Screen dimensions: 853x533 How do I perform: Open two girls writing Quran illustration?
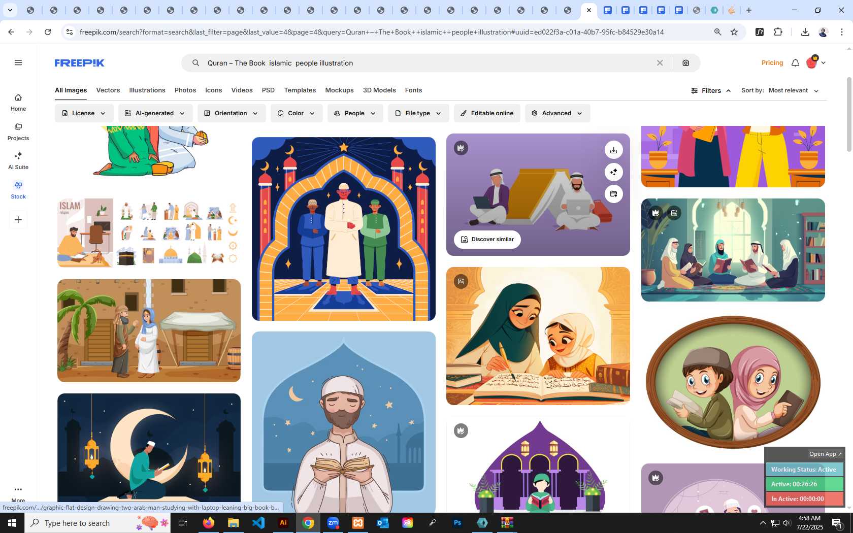click(x=538, y=336)
